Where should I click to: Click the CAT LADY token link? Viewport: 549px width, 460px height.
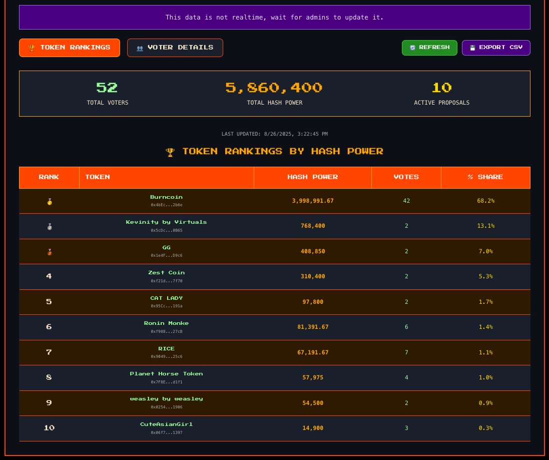click(166, 298)
